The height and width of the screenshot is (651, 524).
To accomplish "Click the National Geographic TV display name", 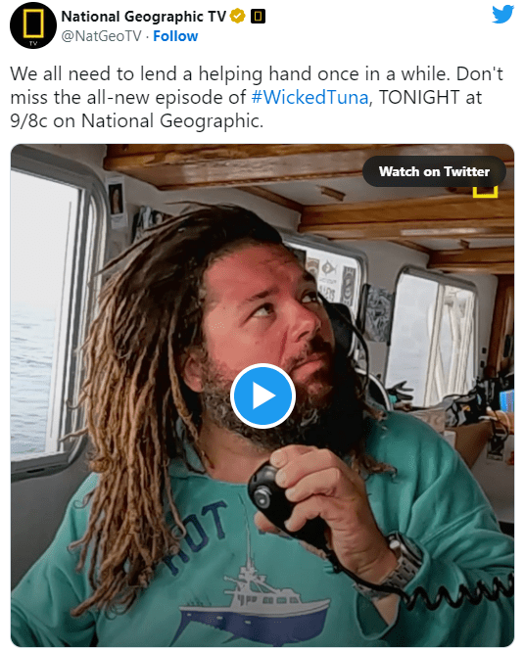I will pyautogui.click(x=143, y=17).
